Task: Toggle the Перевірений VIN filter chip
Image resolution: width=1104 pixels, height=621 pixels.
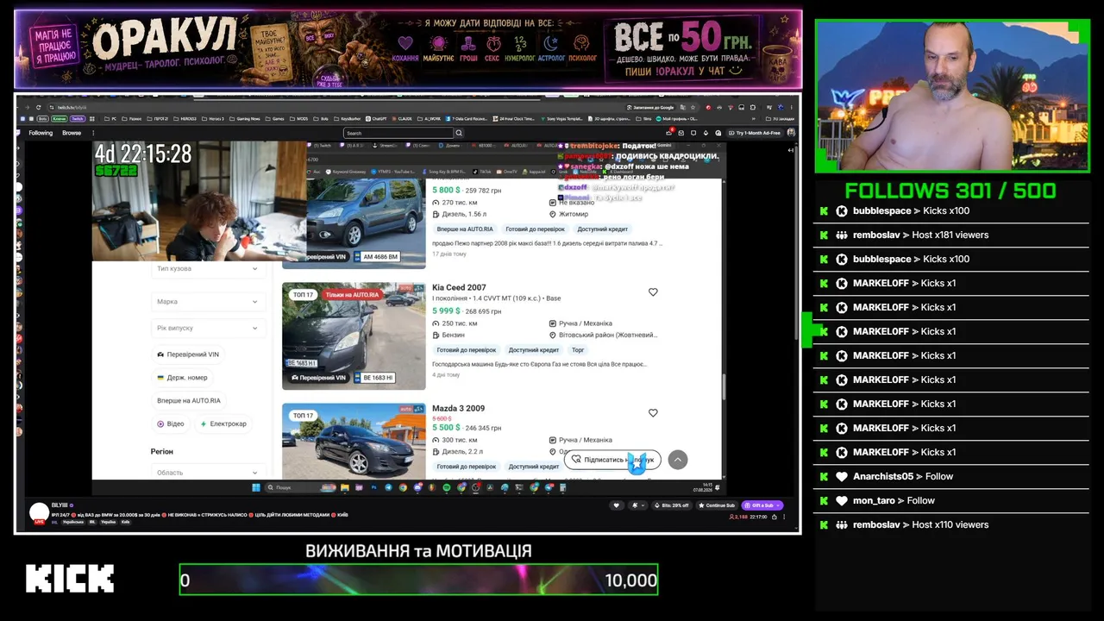Action: coord(188,354)
